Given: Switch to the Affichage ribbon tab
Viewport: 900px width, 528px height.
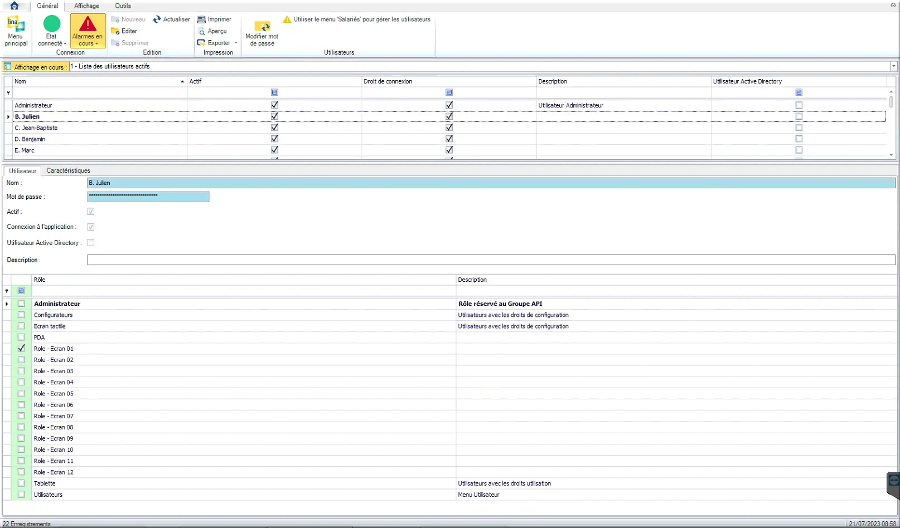Looking at the screenshot, I should 87,6.
